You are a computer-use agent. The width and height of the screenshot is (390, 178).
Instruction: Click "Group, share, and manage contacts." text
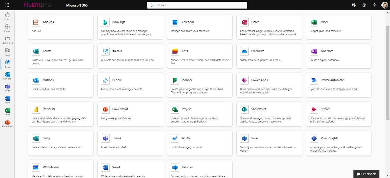point(122,89)
